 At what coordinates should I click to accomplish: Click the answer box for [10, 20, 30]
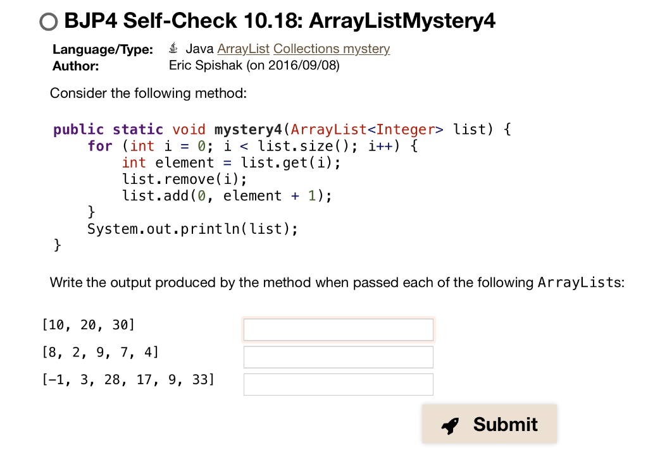[x=339, y=329]
